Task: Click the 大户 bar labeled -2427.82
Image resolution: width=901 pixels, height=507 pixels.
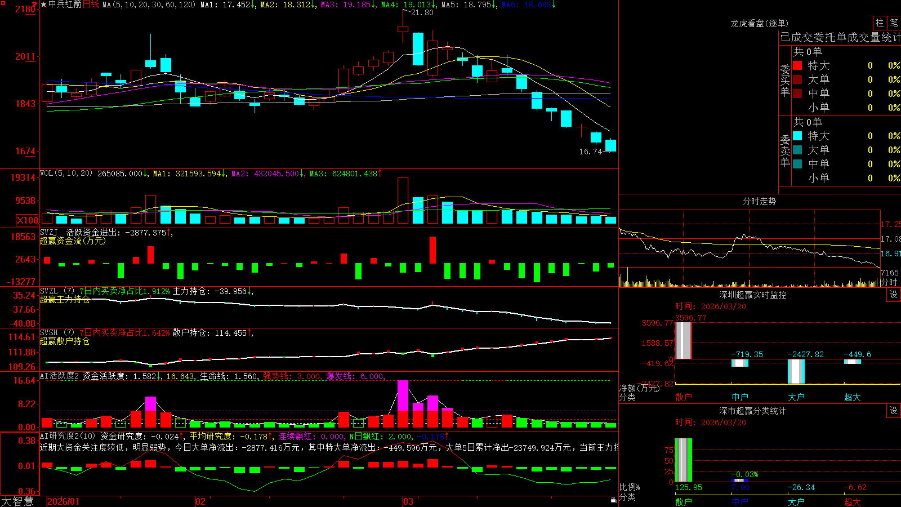Action: tap(796, 371)
